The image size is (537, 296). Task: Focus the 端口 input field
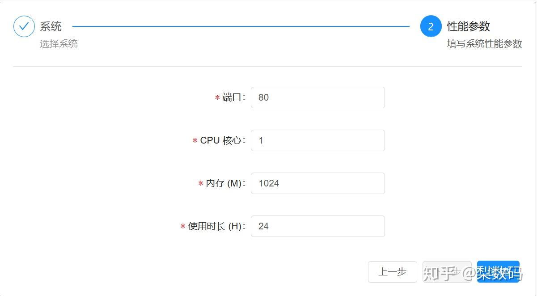point(317,97)
